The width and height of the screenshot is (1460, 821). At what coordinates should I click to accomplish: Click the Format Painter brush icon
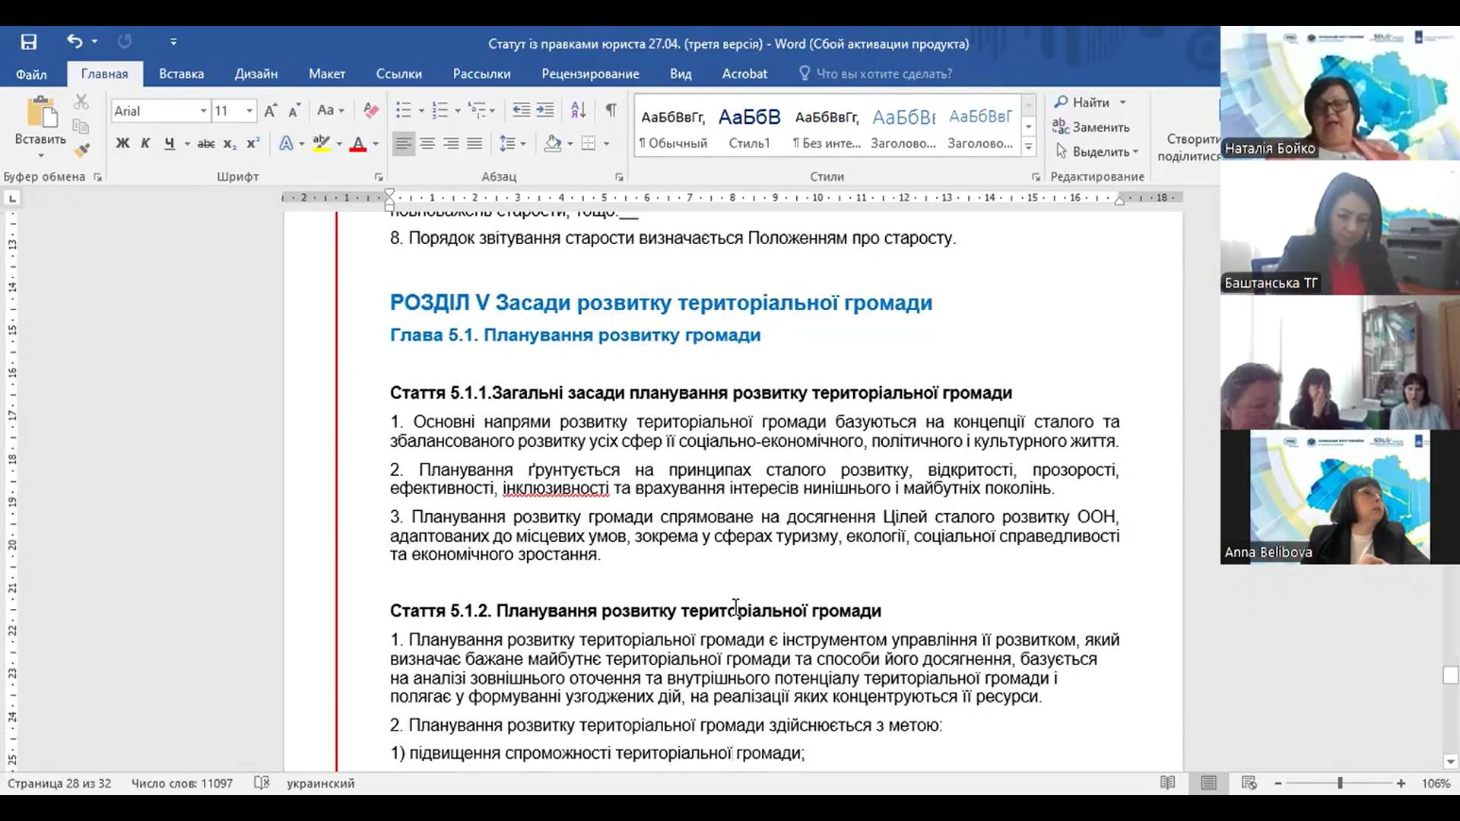[82, 150]
